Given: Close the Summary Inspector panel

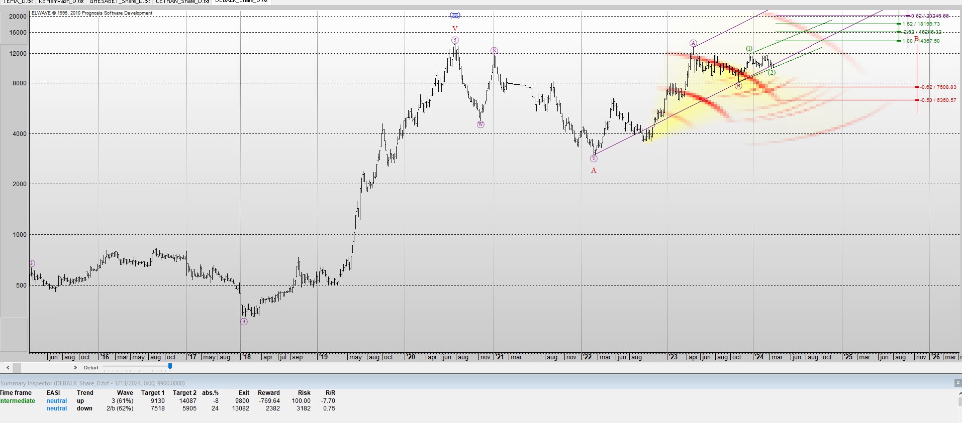Looking at the screenshot, I should click(x=957, y=383).
